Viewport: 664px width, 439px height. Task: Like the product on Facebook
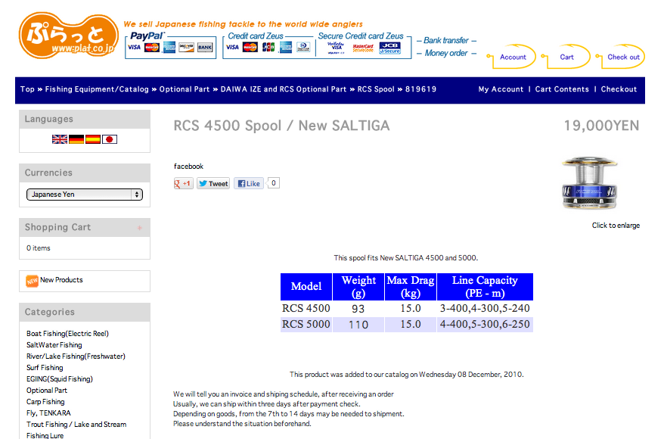coord(249,183)
